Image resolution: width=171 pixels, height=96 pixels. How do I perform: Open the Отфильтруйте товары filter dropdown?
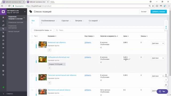pyautogui.click(x=42, y=30)
